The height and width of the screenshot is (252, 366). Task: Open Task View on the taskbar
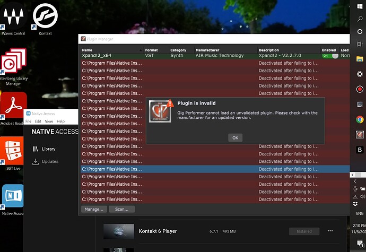click(360, 44)
